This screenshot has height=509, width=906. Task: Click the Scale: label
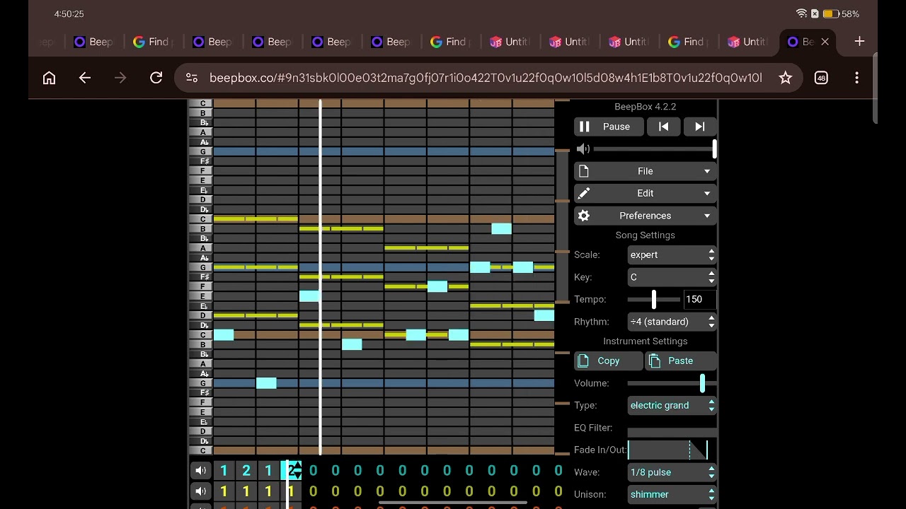pos(587,255)
